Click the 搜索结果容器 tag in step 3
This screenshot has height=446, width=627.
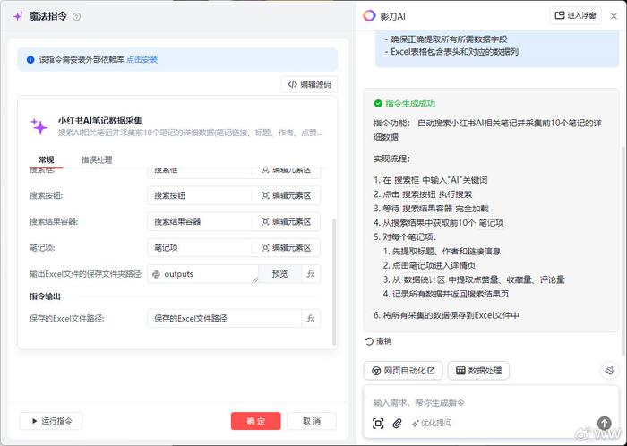click(x=427, y=208)
